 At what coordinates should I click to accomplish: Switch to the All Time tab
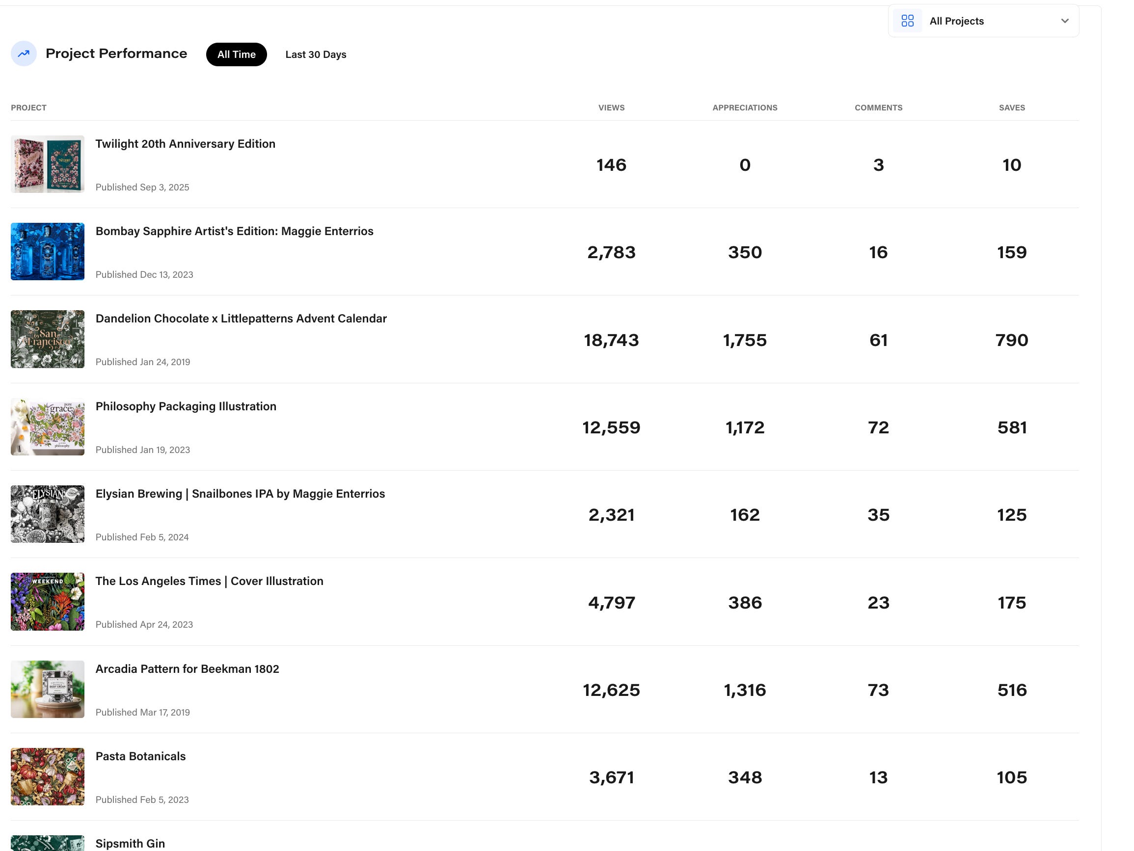click(x=236, y=54)
